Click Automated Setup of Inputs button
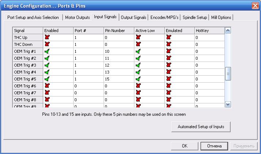 pyautogui.click(x=201, y=127)
